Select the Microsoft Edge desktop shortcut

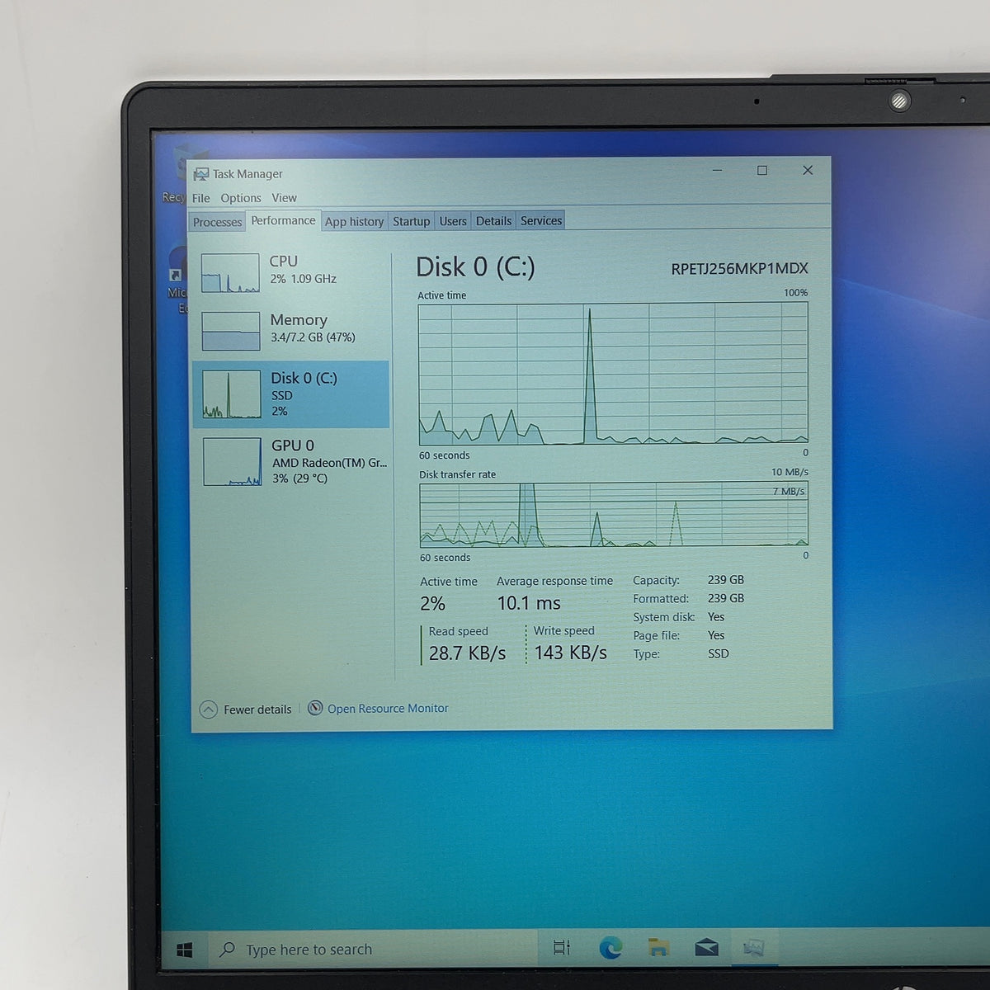[177, 279]
